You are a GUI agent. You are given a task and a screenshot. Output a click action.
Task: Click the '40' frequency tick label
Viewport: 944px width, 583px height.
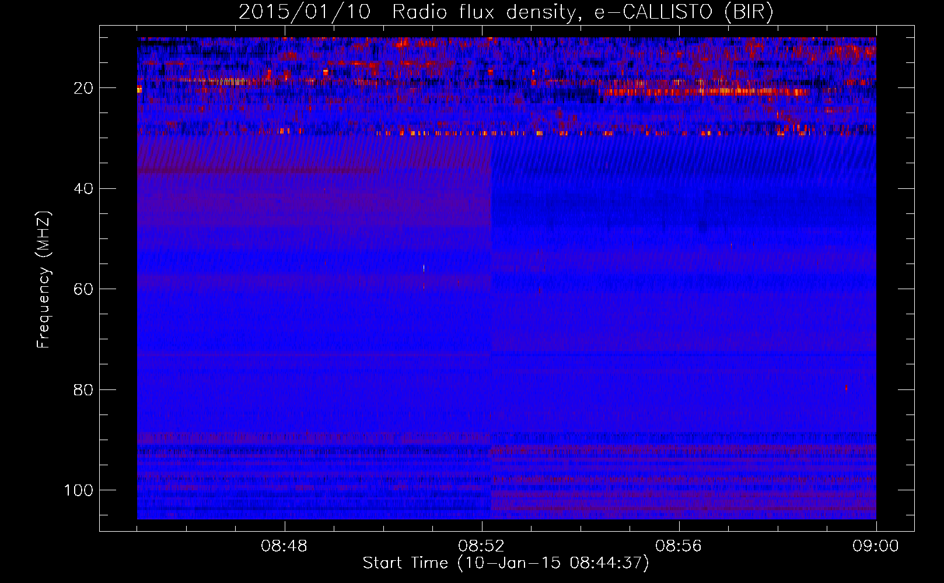click(83, 189)
